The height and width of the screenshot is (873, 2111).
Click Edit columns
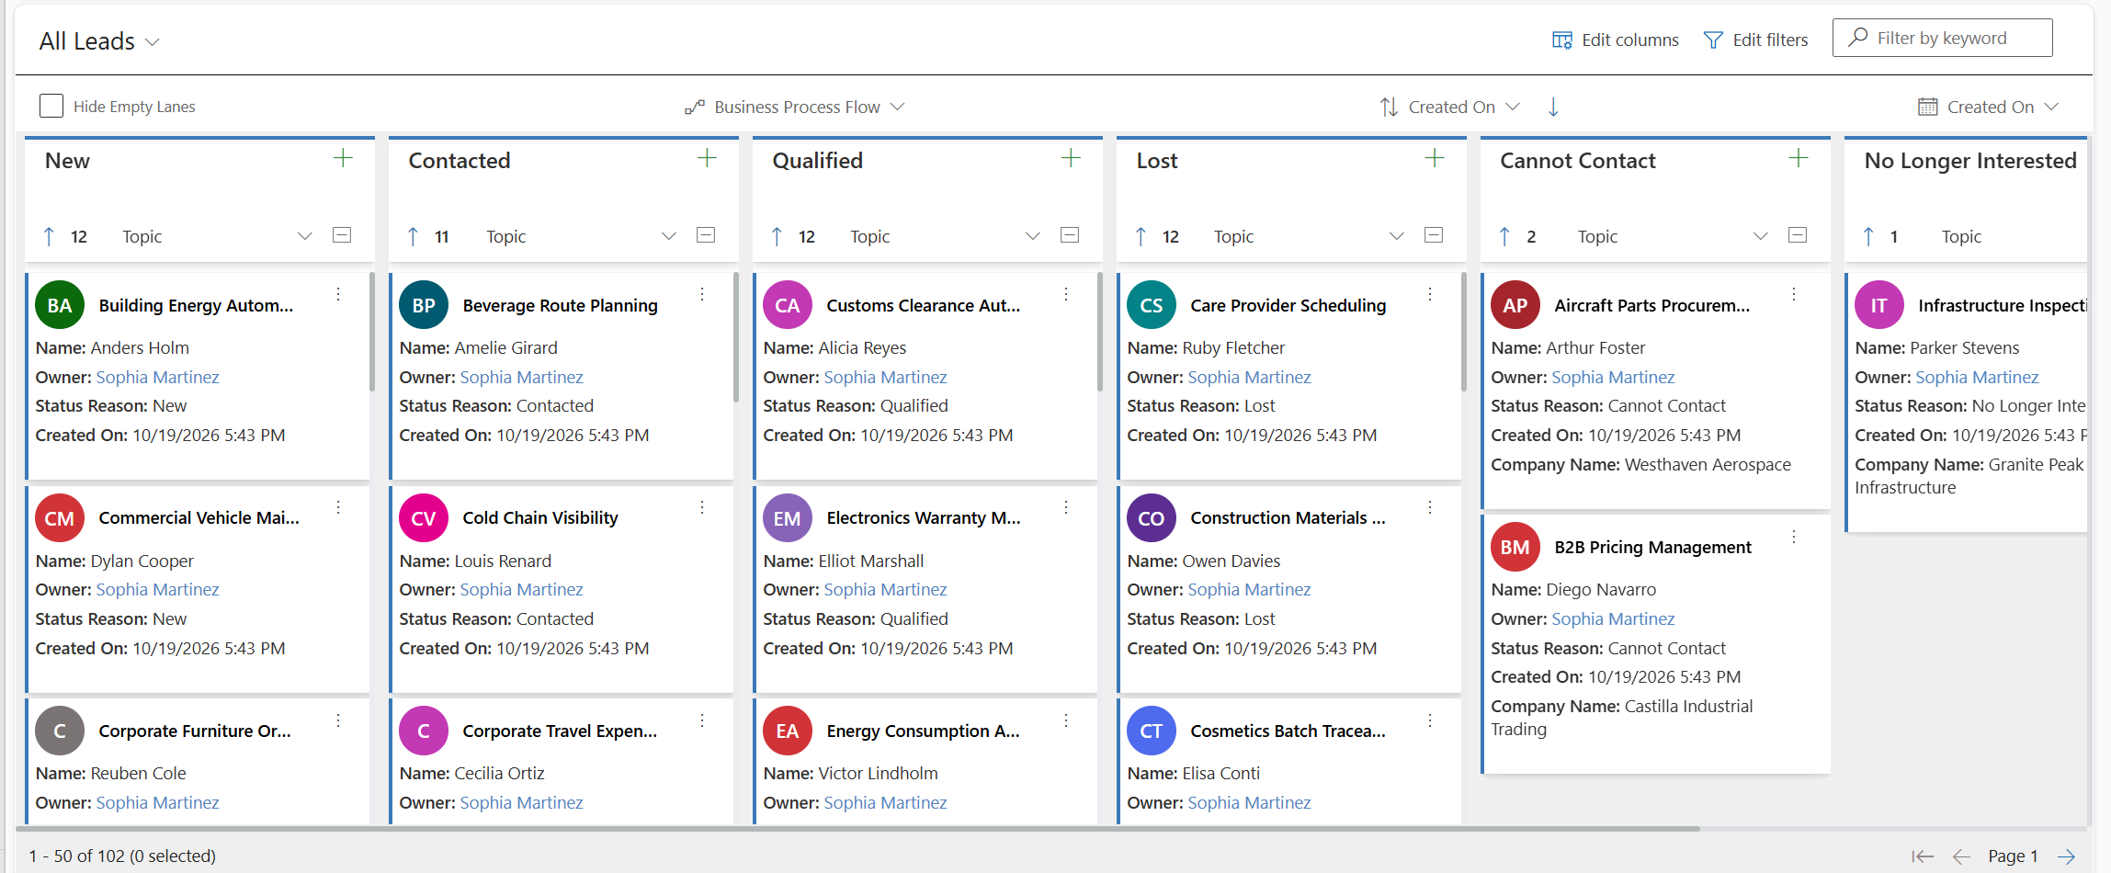point(1616,40)
